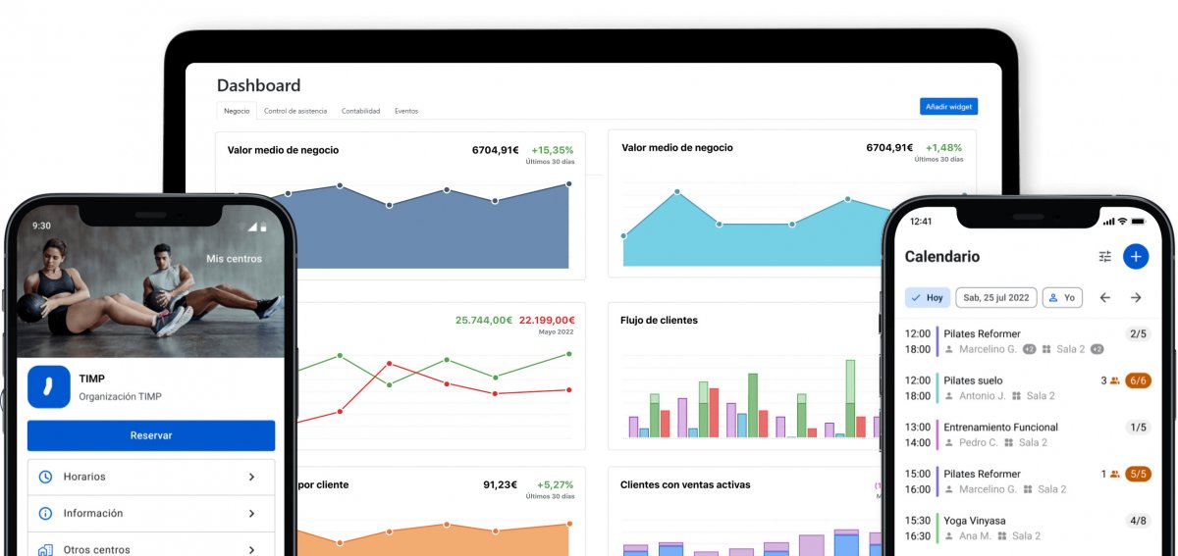Click the Información info icon
Viewport: 1178px width, 556px height.
click(45, 513)
